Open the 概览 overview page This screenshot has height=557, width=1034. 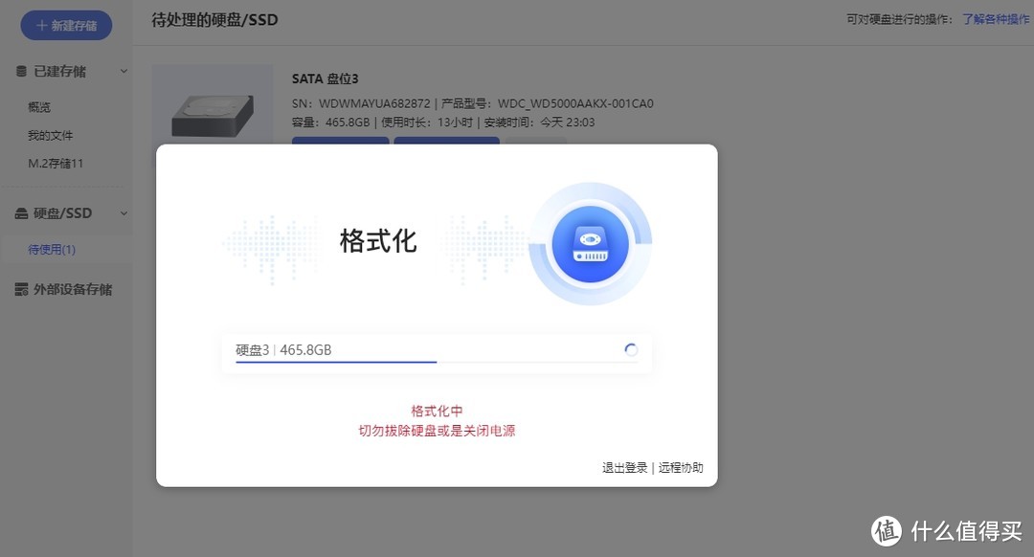[x=39, y=106]
